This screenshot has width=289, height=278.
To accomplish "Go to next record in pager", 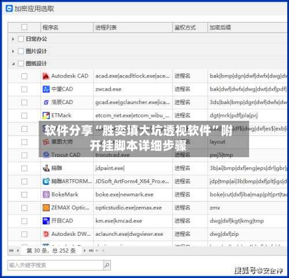I will 84,250.
